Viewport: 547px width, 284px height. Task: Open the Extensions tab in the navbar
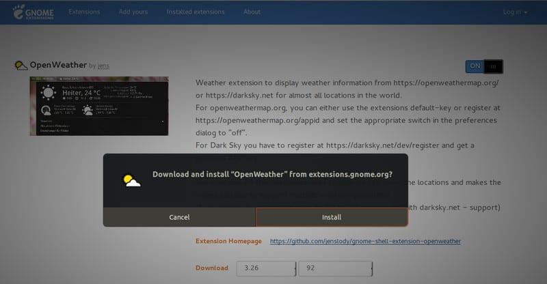(x=84, y=12)
